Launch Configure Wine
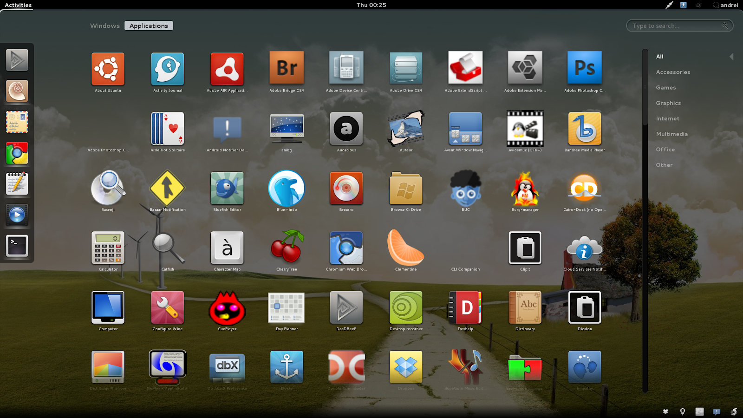 pyautogui.click(x=168, y=307)
